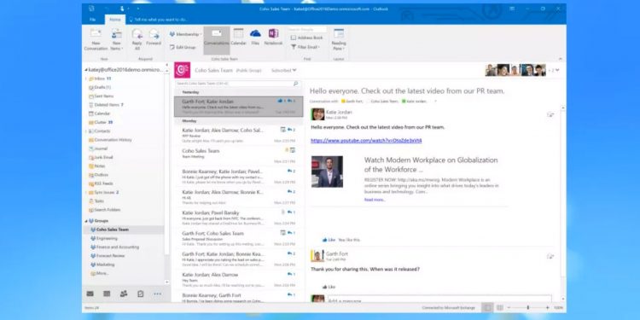640x320 pixels.
Task: Collapse the ribbon with the caret
Action: click(560, 59)
